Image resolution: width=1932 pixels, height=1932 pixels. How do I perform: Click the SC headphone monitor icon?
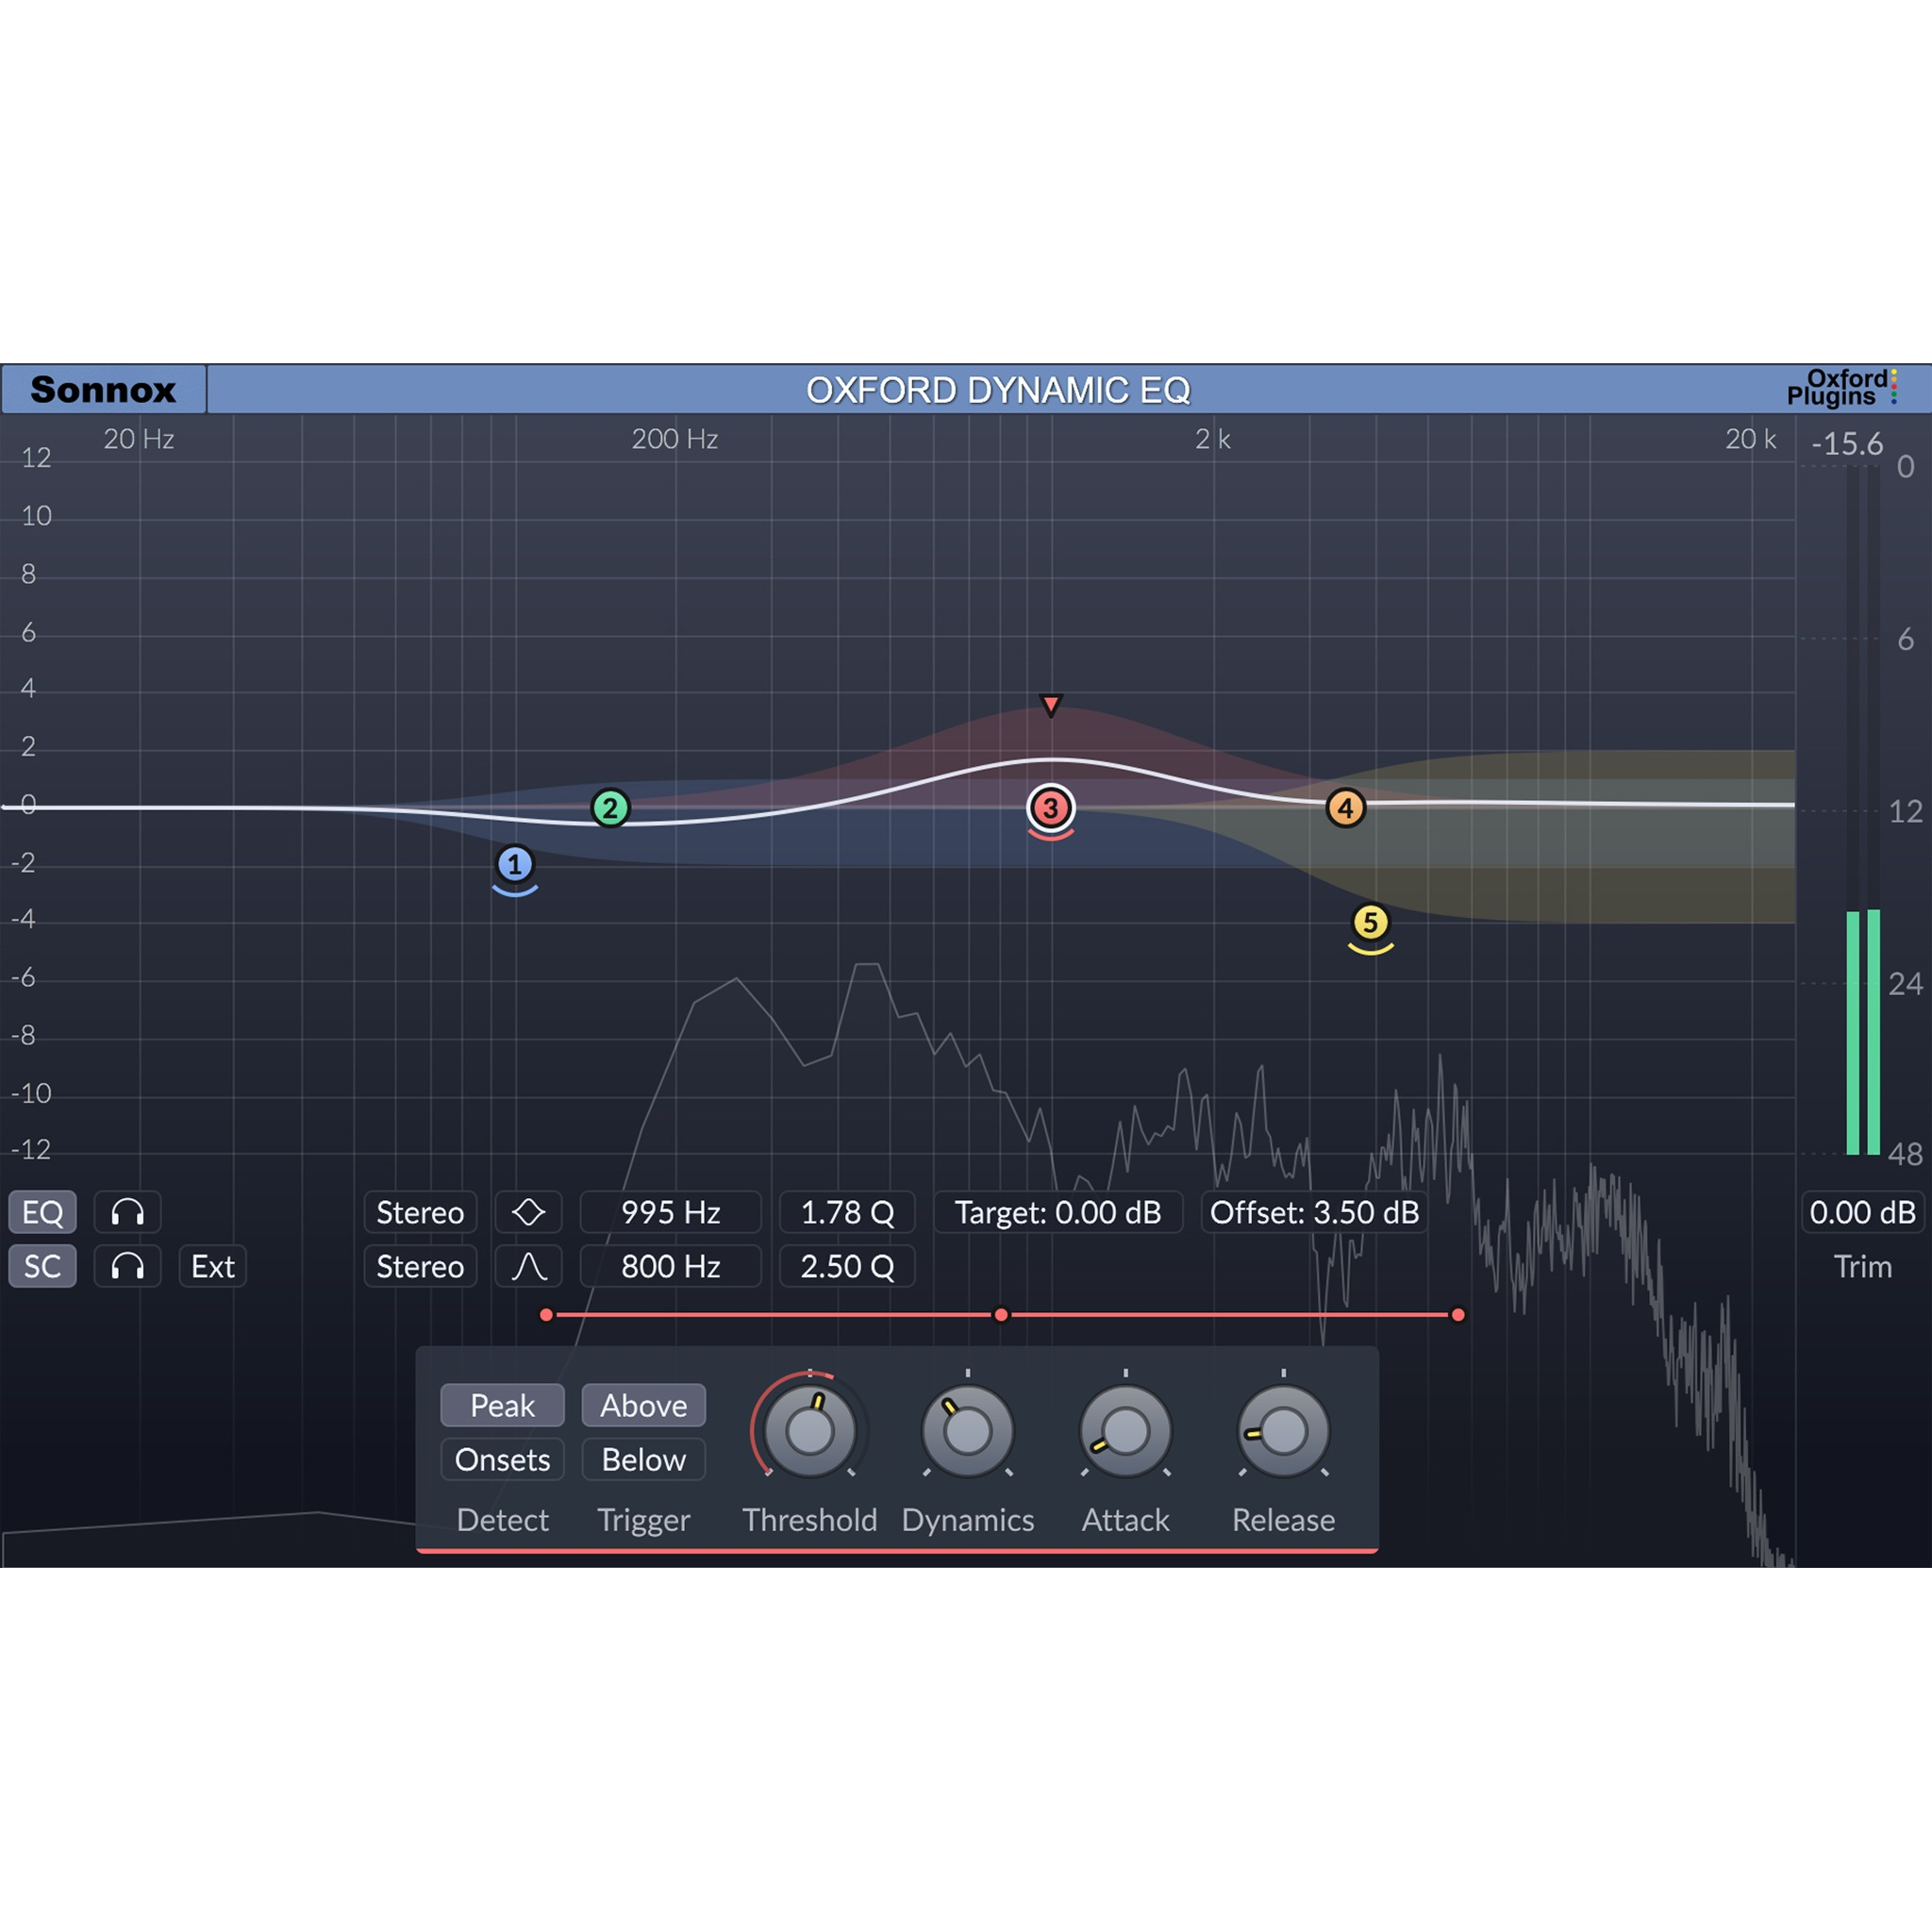click(x=127, y=1266)
